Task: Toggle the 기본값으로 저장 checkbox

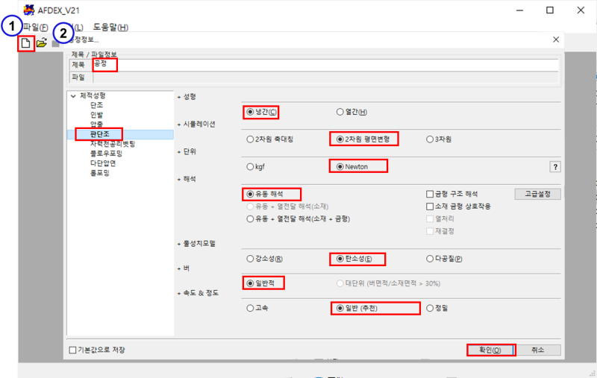Action: click(x=72, y=350)
